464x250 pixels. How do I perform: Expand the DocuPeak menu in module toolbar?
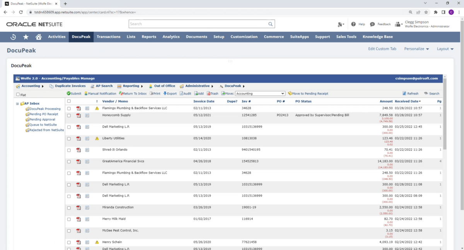232,86
